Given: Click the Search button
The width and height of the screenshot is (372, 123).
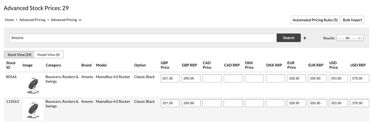Looking at the screenshot, I should (289, 38).
